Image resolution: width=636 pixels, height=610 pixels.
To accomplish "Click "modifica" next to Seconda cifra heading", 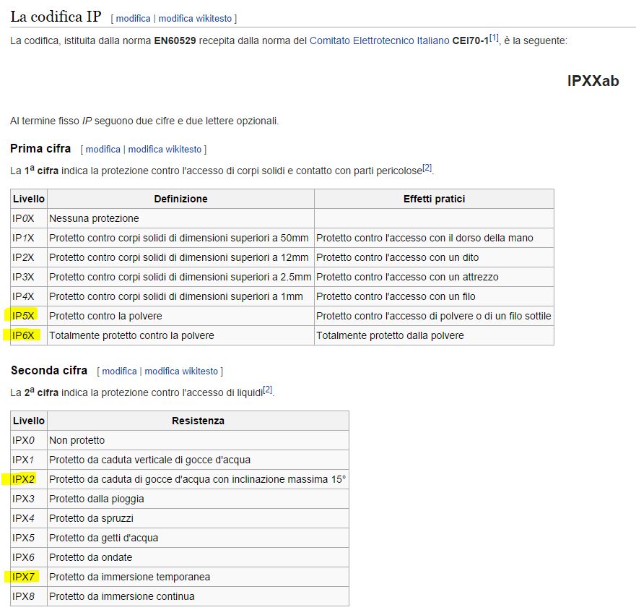I will point(119,371).
